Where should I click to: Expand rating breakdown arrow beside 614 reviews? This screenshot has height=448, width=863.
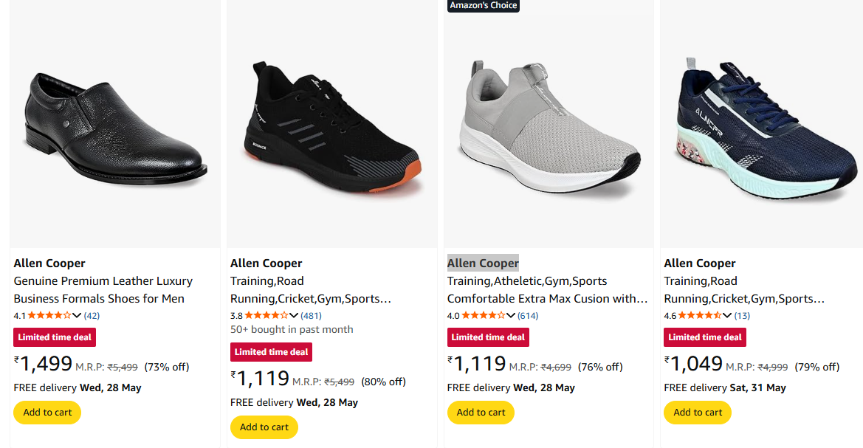511,315
